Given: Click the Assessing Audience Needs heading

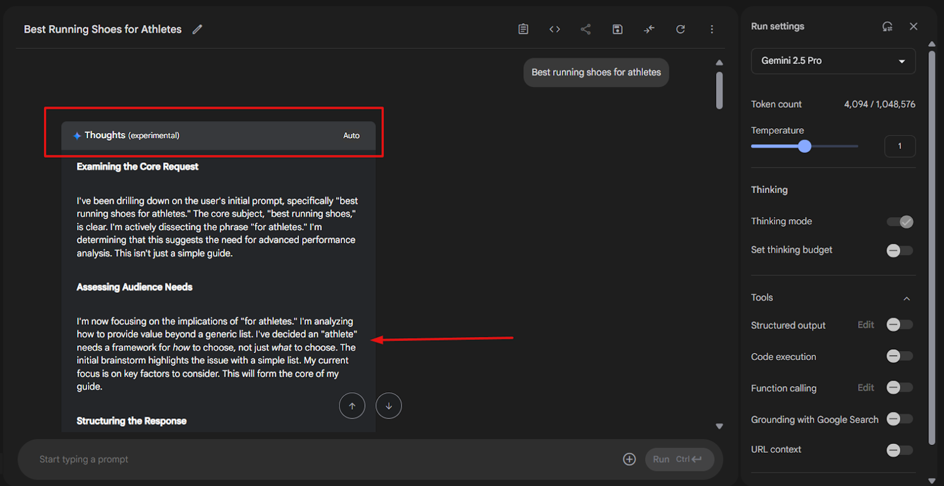Looking at the screenshot, I should [x=134, y=287].
